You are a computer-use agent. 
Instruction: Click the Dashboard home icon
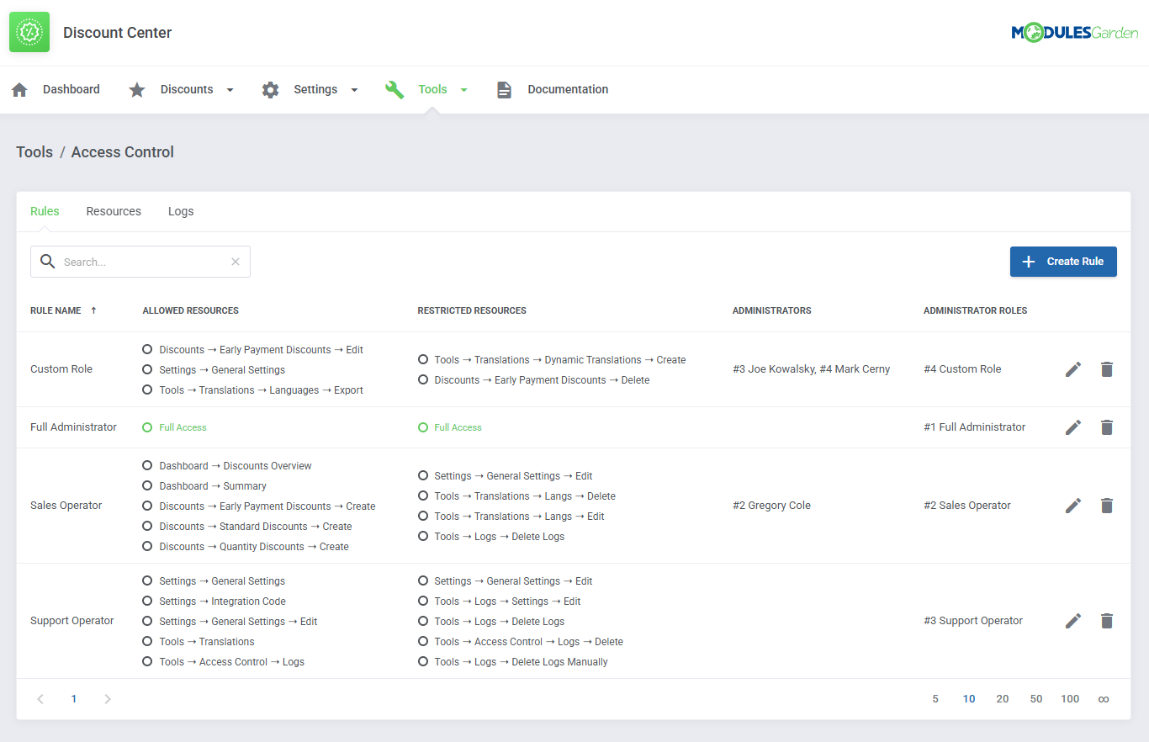click(x=19, y=88)
